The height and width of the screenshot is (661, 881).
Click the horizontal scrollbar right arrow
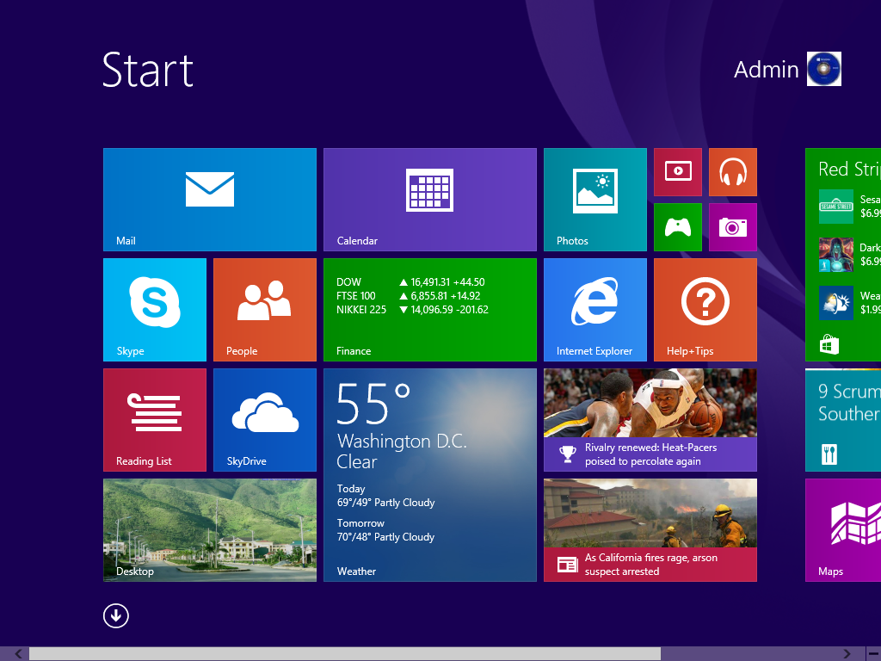(x=847, y=654)
